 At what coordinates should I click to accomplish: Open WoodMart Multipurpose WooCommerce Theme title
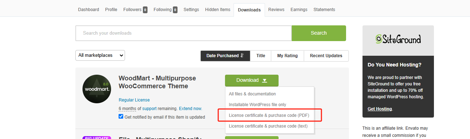(157, 82)
